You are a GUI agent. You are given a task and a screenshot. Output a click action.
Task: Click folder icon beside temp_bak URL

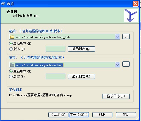12,37
